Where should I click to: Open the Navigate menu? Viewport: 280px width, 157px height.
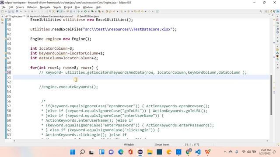[45, 7]
